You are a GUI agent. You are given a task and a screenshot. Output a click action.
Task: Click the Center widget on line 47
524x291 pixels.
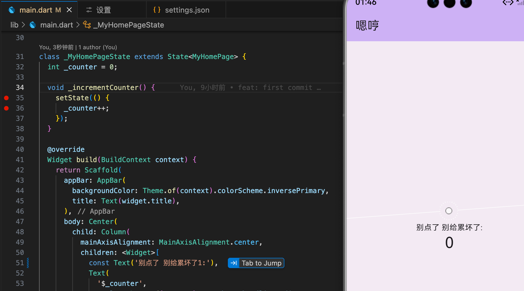(x=101, y=222)
